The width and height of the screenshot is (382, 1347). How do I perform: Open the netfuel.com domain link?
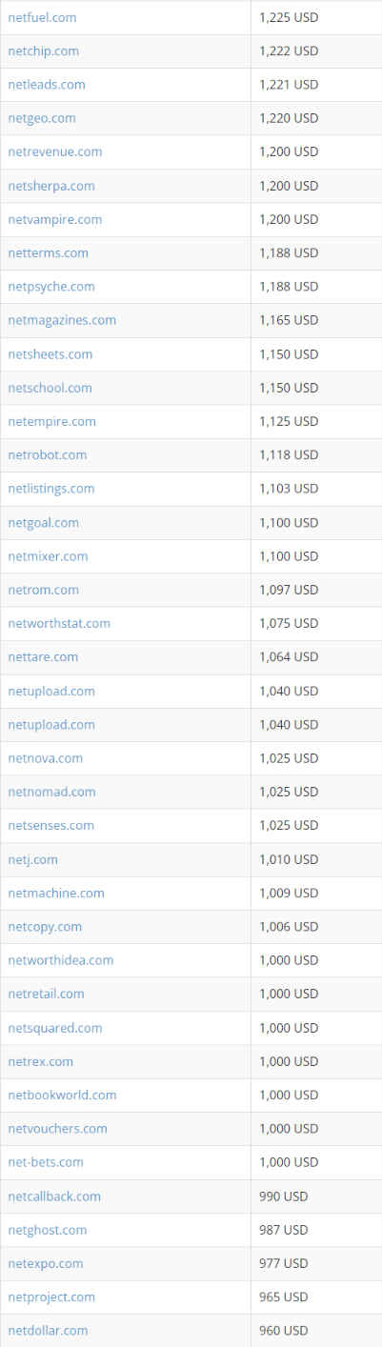42,17
